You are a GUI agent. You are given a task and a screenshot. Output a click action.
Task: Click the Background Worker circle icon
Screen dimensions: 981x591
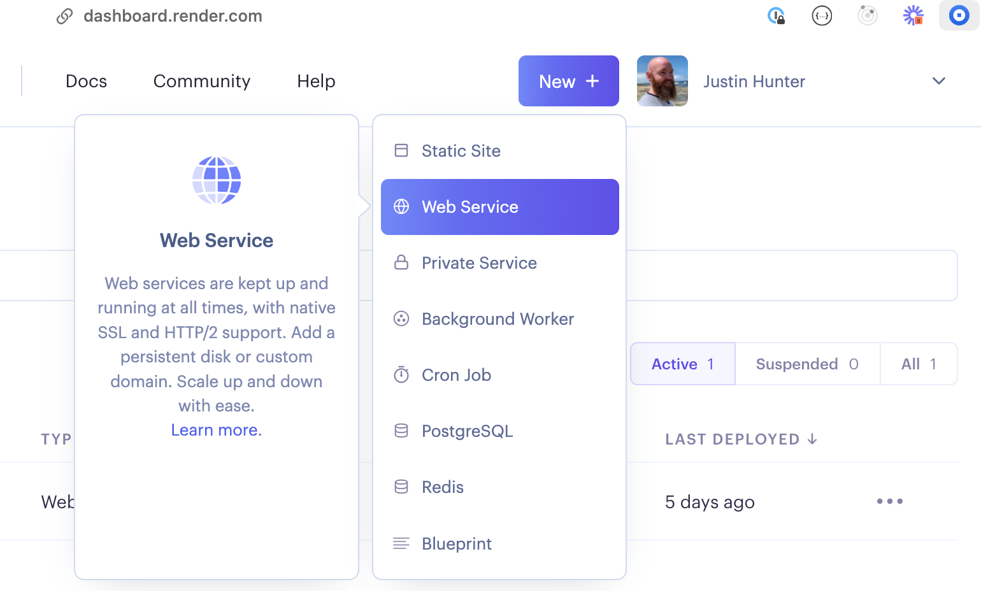[x=401, y=318]
